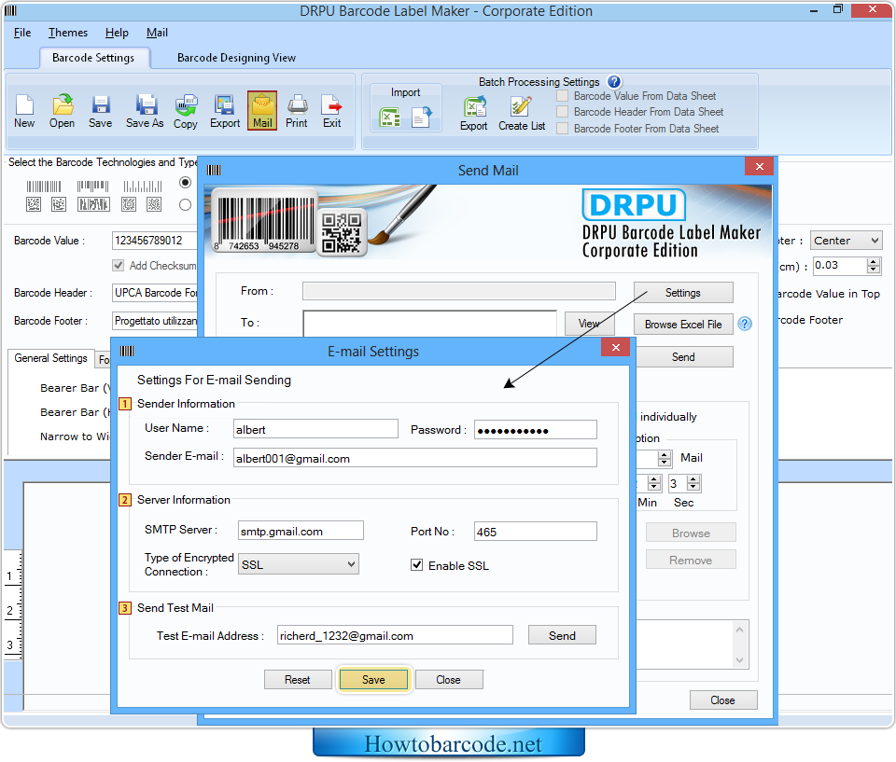The width and height of the screenshot is (896, 762).
Task: Open the Help menu
Action: tap(117, 33)
